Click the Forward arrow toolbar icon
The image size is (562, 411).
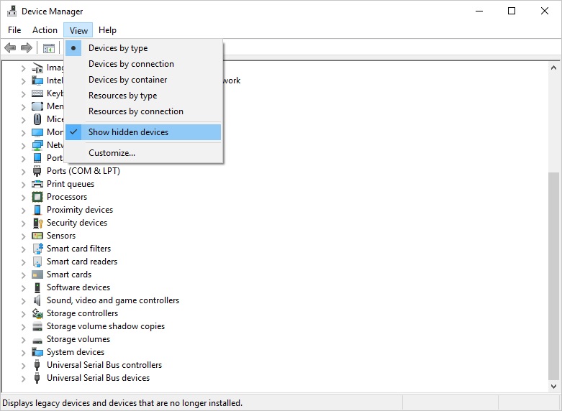point(27,48)
